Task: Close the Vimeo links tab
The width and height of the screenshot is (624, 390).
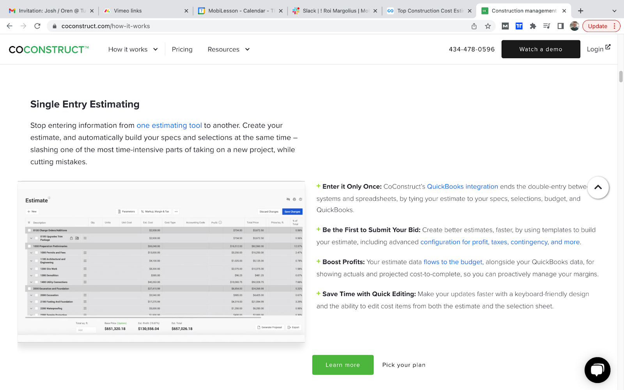Action: click(186, 11)
